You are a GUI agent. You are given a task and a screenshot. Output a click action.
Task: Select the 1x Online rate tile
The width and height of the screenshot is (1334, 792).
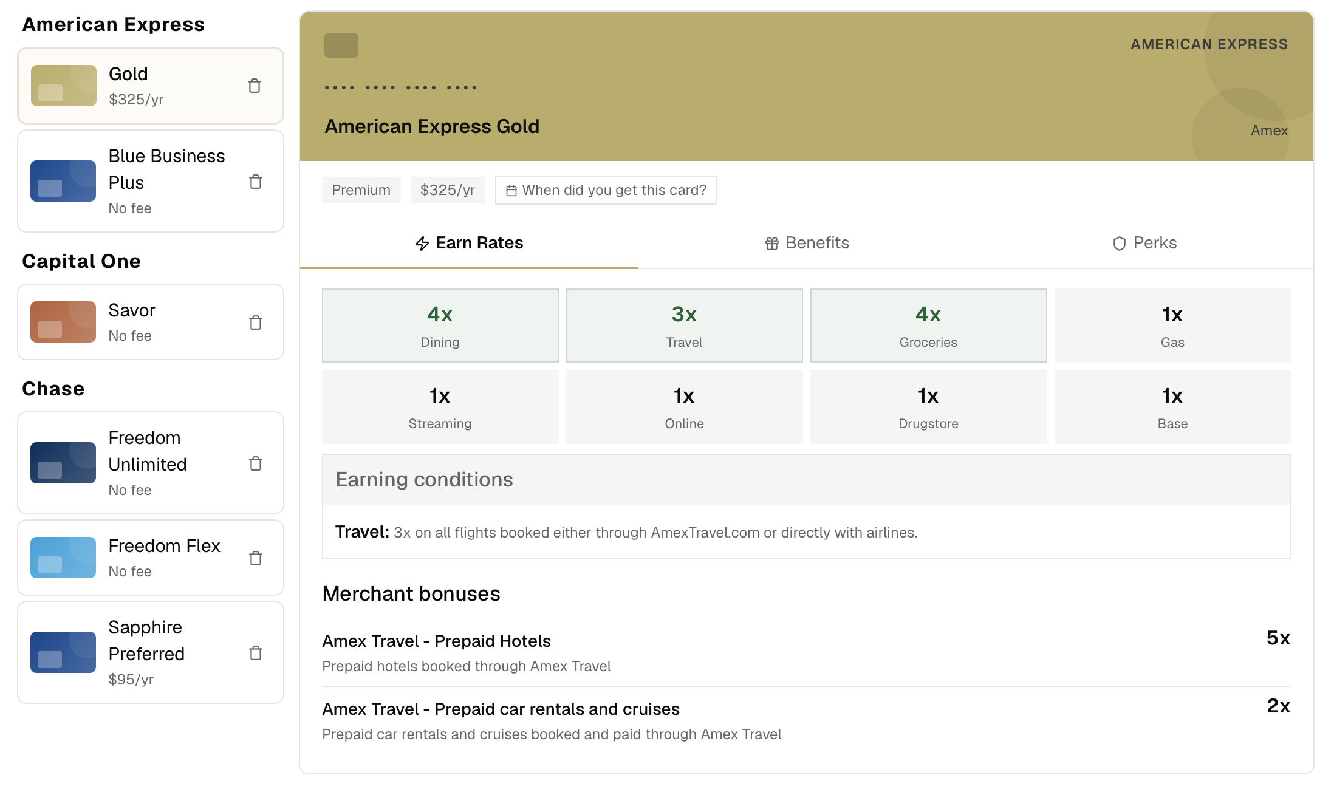685,407
